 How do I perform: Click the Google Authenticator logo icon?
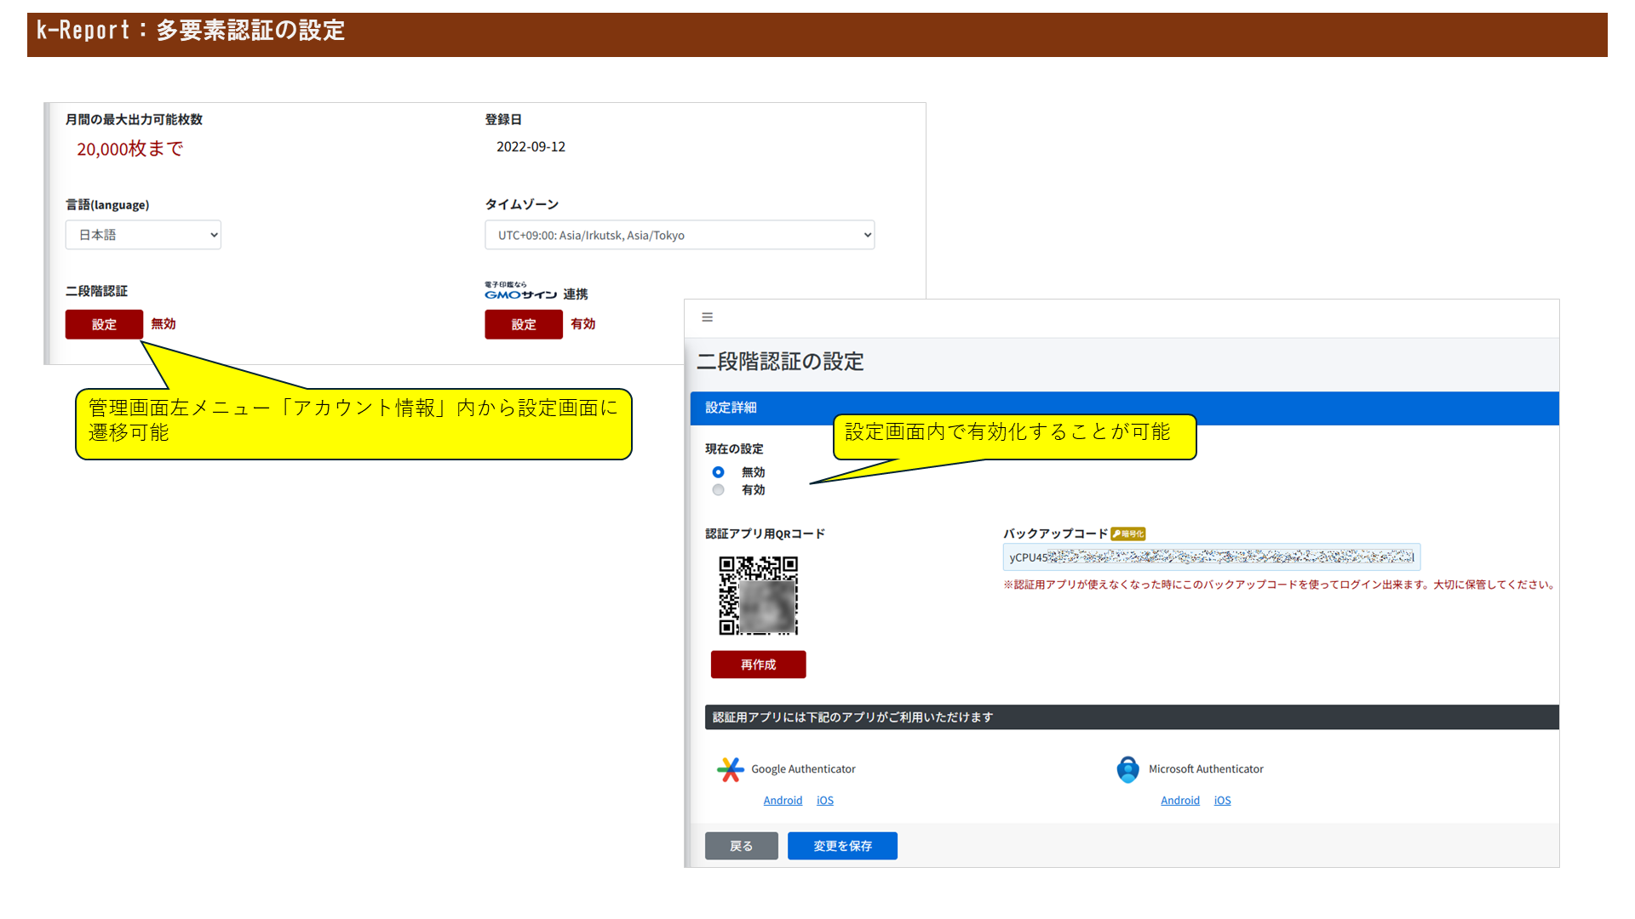point(730,769)
